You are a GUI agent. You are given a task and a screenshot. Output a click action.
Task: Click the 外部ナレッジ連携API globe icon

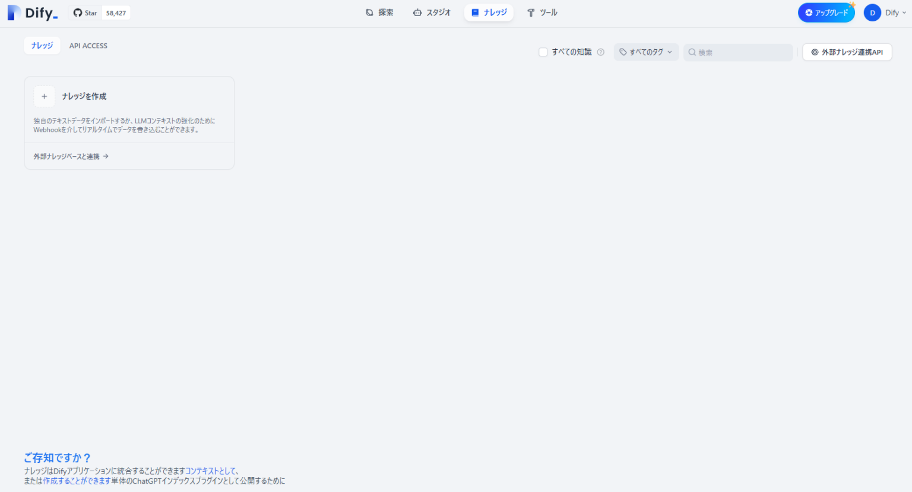click(814, 52)
